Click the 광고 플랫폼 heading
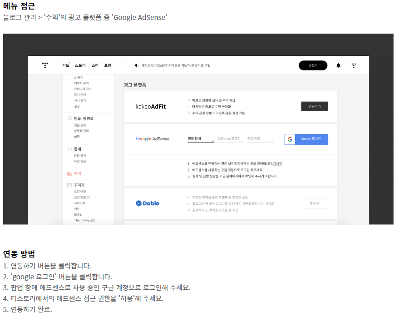394x317 pixels. point(135,85)
